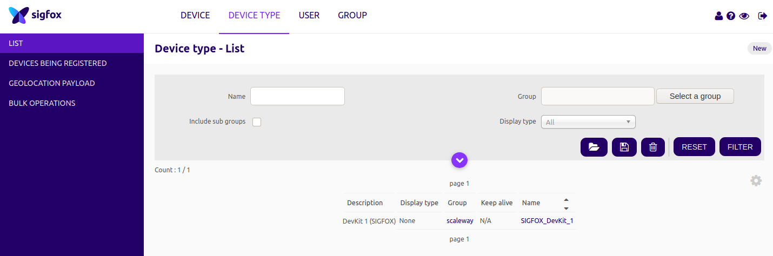773x256 pixels.
Task: Open the SIGFOX_DevKit_1 device type link
Action: (x=547, y=221)
